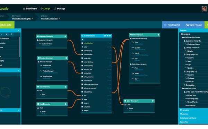
Task: Select green Sales Cube tab
Action: (7, 25)
